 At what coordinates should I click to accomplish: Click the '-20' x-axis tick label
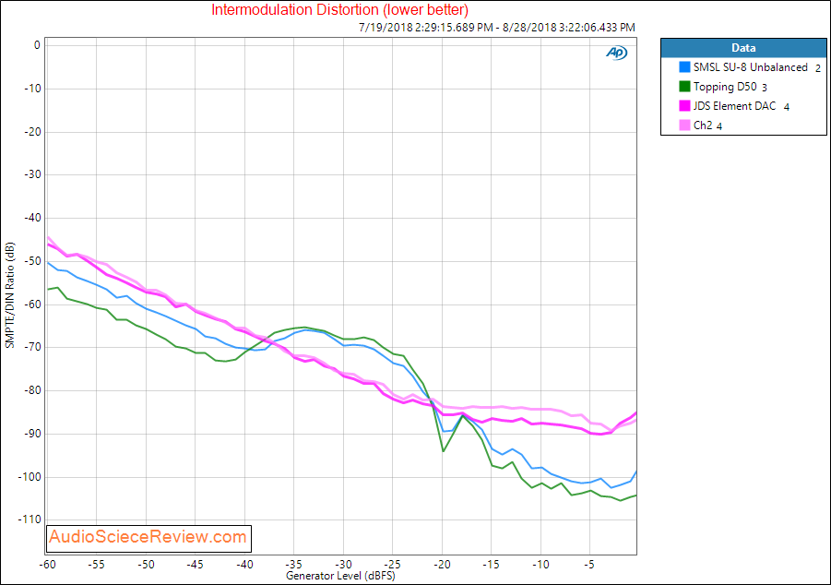tap(442, 565)
